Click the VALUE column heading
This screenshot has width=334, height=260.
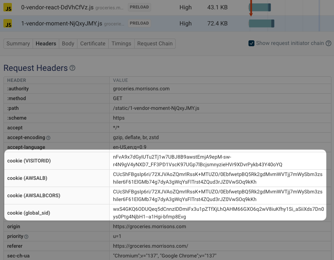click(x=120, y=80)
